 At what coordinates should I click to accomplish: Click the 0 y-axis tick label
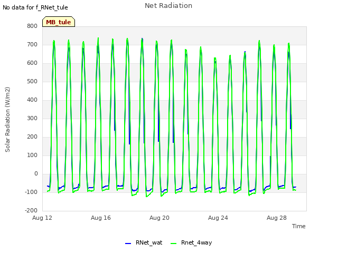[x=36, y=173]
